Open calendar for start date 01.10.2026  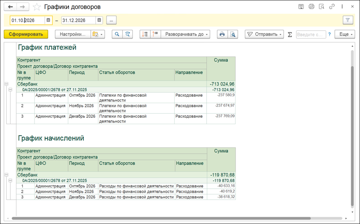tap(48, 20)
